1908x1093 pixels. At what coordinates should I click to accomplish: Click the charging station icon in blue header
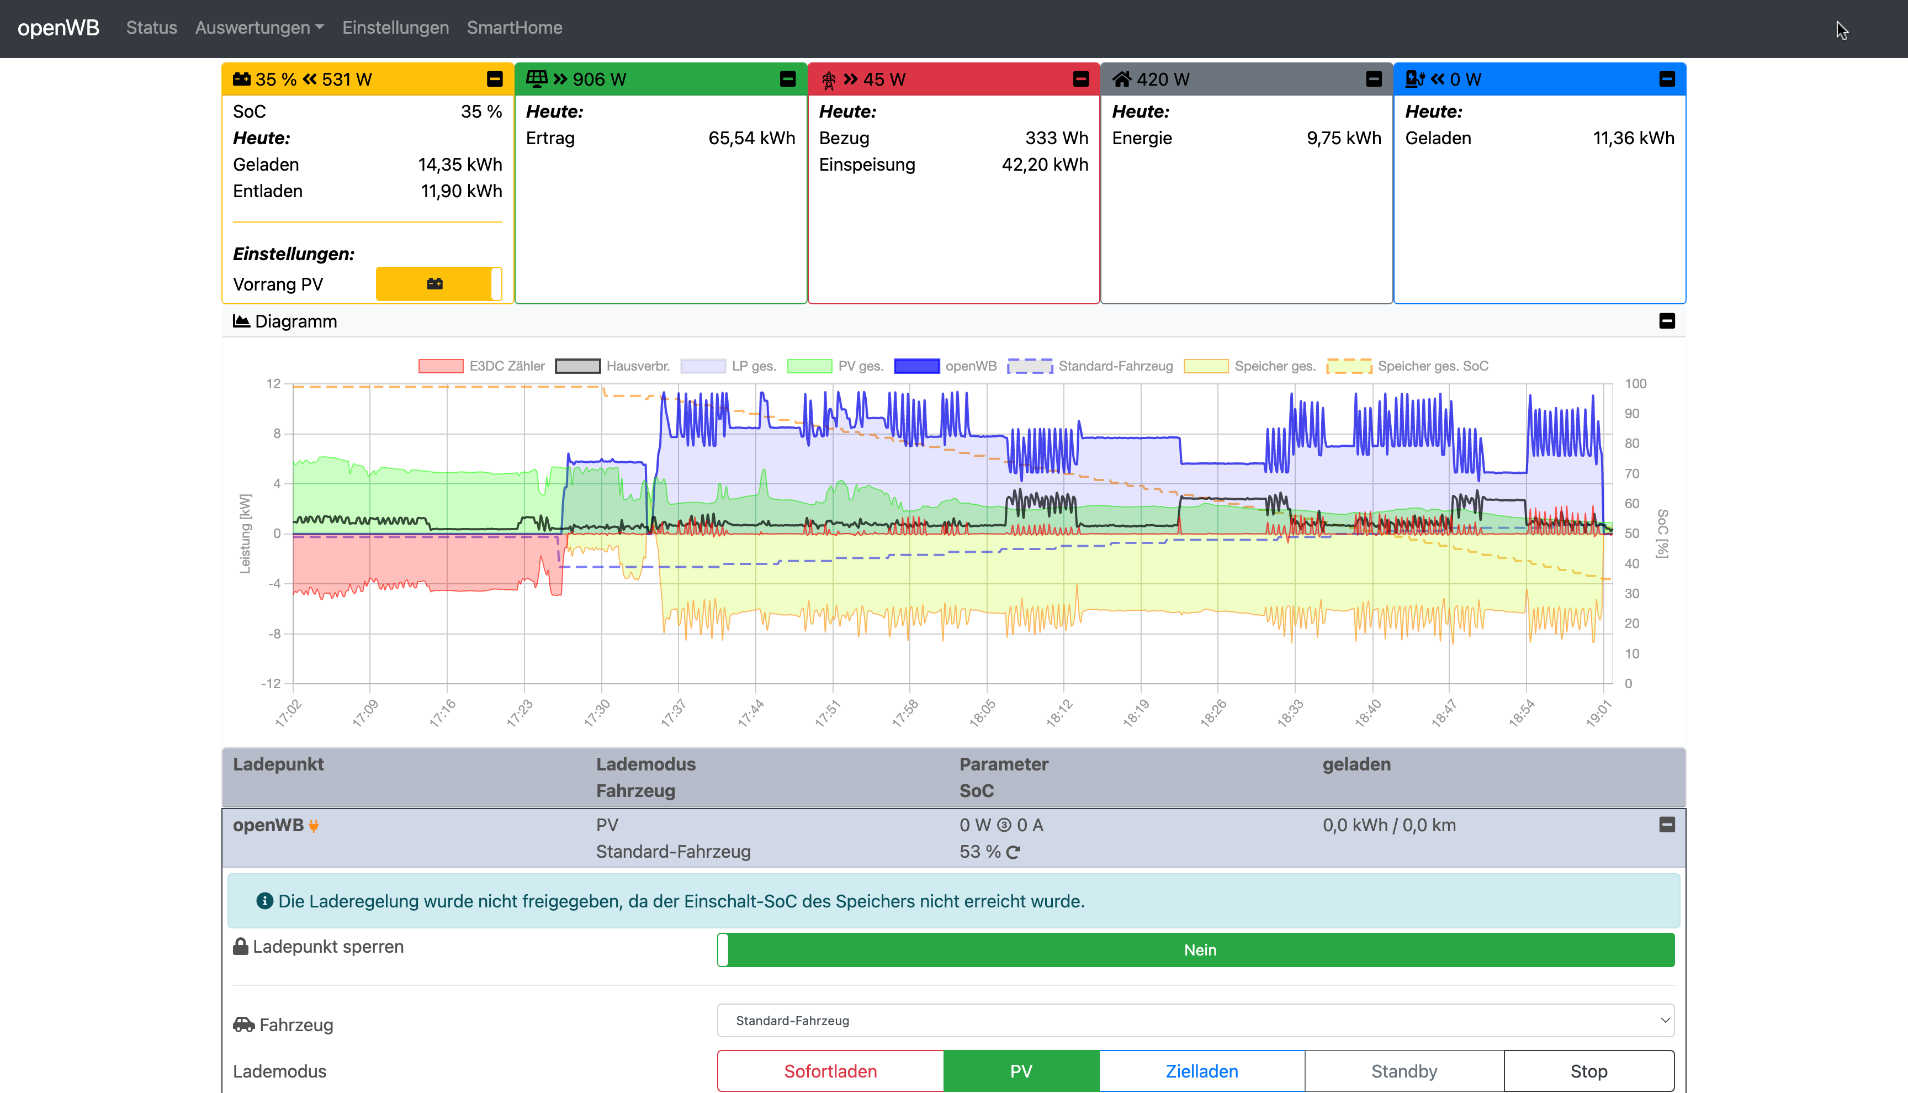tap(1415, 79)
